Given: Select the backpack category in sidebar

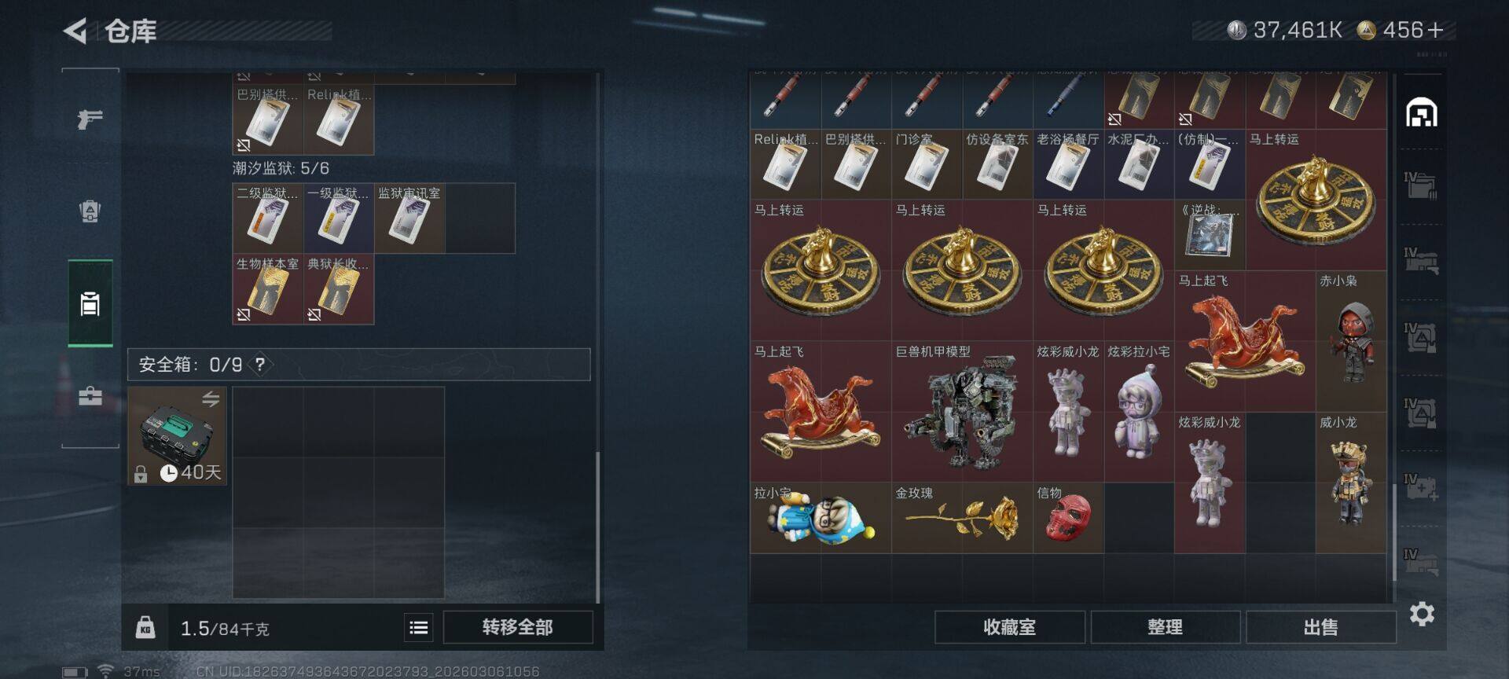Looking at the screenshot, I should [x=90, y=303].
